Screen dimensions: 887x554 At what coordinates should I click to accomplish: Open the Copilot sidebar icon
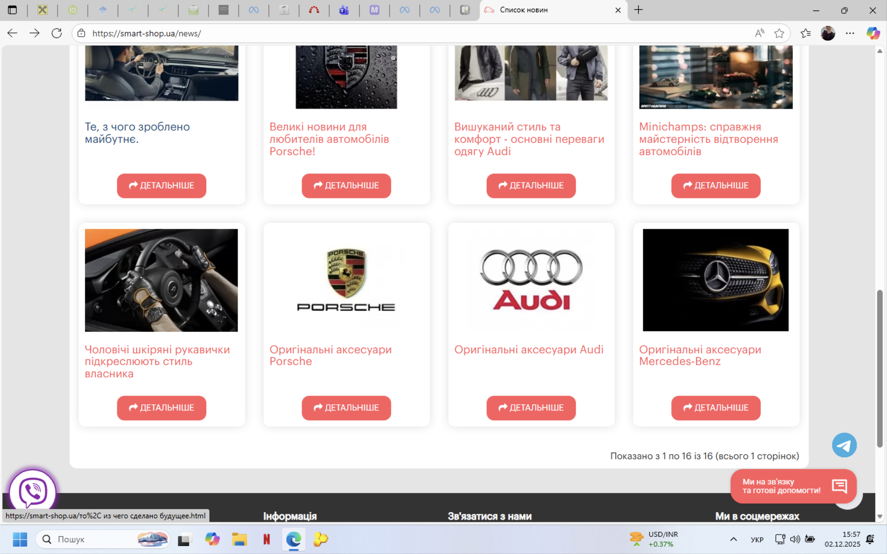point(873,33)
